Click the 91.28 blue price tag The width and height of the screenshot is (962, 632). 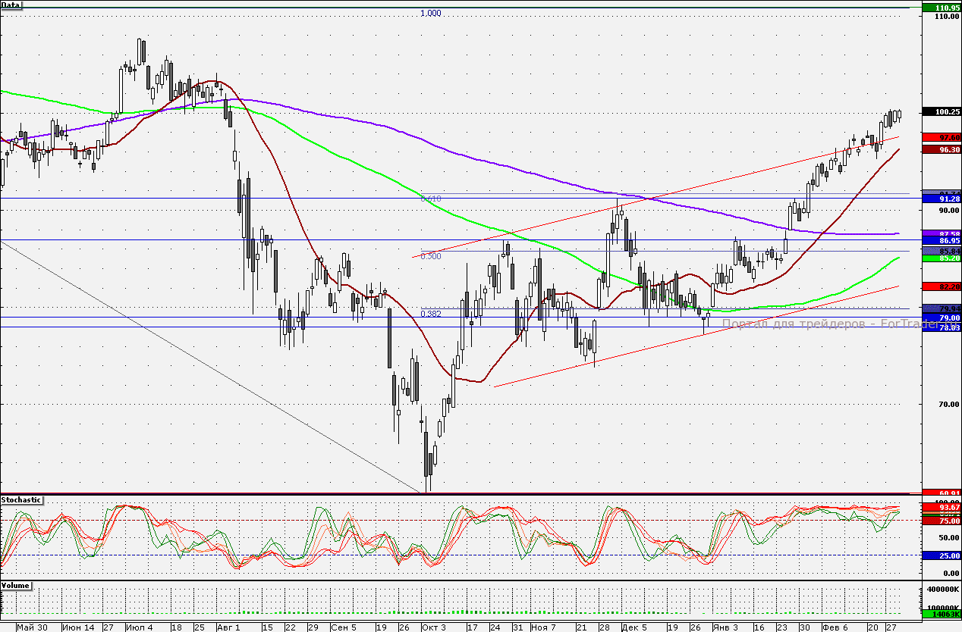941,199
